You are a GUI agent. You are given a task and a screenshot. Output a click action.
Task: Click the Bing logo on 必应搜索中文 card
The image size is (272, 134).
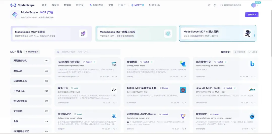(x=252, y=64)
